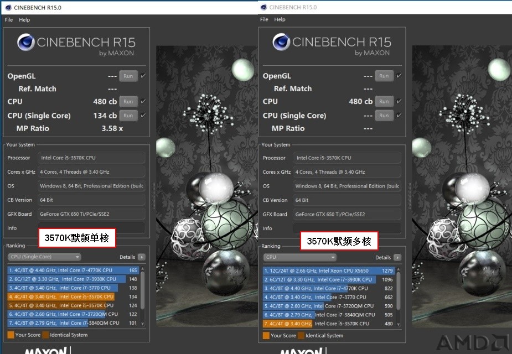Screen dimensions: 512x354
Task: Click the Processor field in left window
Action: (91, 158)
